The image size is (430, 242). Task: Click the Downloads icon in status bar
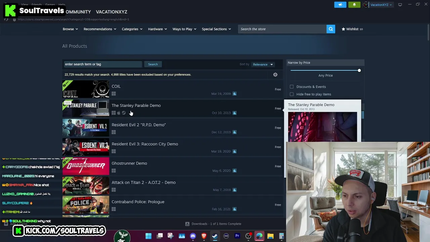click(187, 224)
